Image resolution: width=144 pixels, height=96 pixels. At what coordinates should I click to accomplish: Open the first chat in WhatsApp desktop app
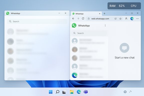coord(37,32)
